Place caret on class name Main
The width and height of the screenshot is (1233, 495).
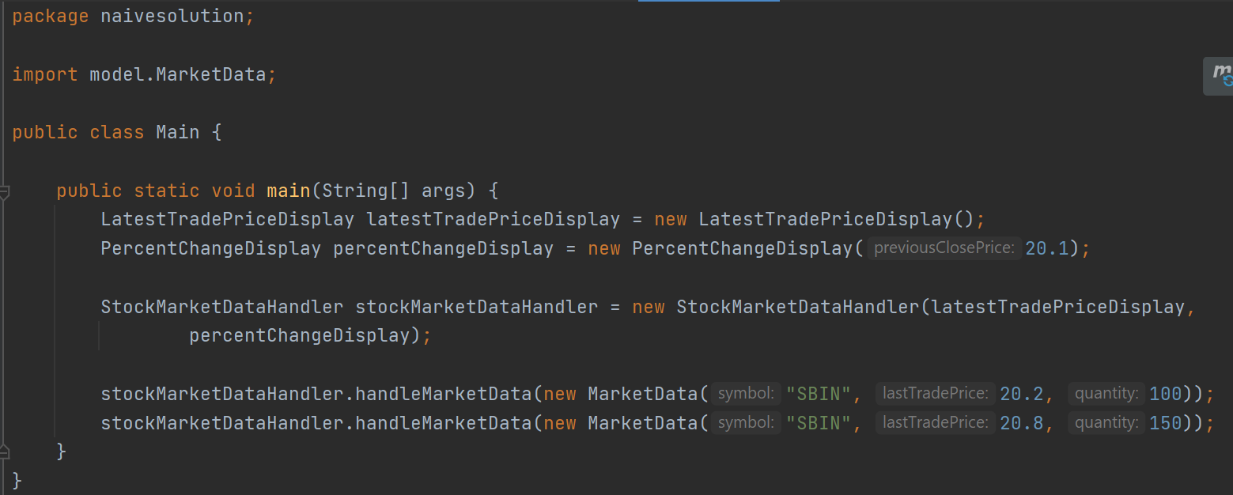(177, 131)
